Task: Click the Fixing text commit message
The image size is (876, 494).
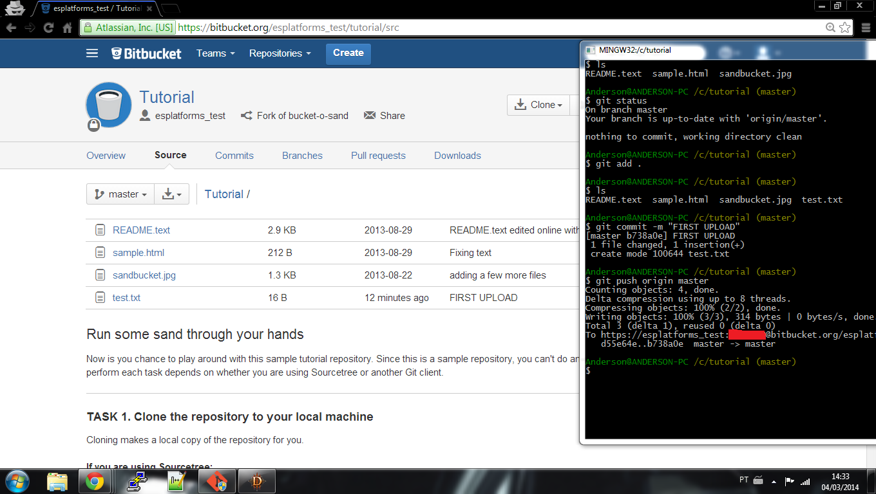Action: (470, 253)
